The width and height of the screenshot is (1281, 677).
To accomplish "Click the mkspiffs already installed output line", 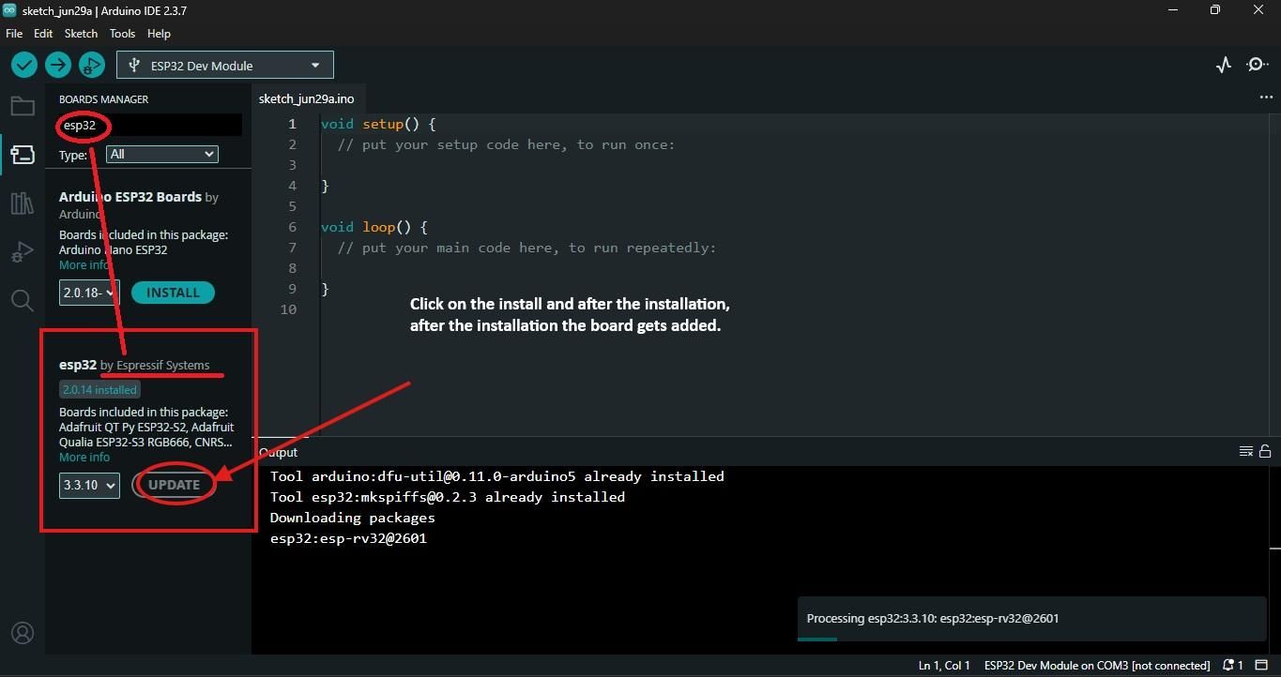I will (x=448, y=497).
